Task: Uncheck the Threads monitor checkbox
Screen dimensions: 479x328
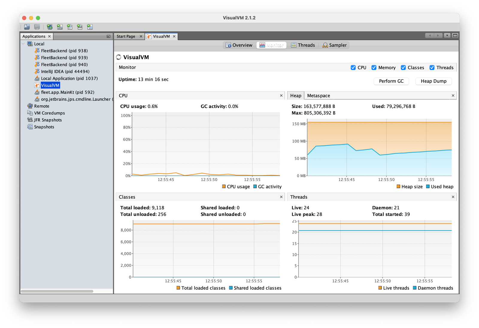Action: click(432, 67)
